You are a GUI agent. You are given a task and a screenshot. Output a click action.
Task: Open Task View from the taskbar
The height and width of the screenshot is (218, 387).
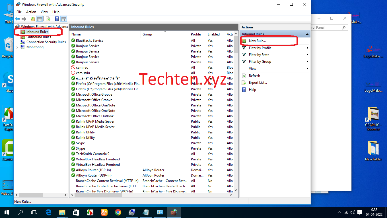pos(34,212)
